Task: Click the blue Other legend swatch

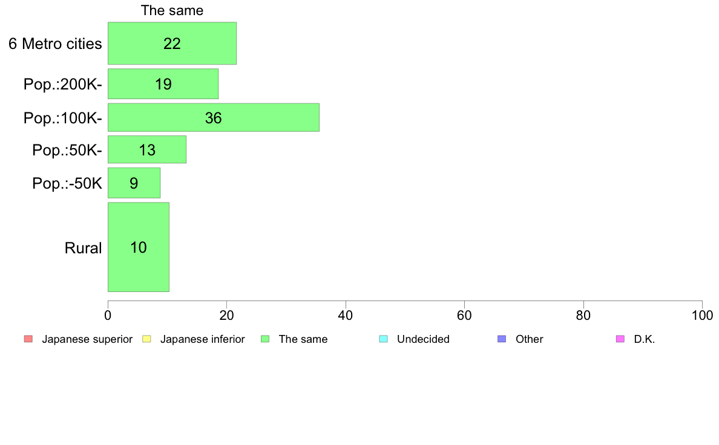Action: point(502,339)
